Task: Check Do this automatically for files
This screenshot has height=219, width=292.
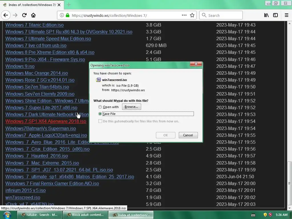Action: click(100, 121)
